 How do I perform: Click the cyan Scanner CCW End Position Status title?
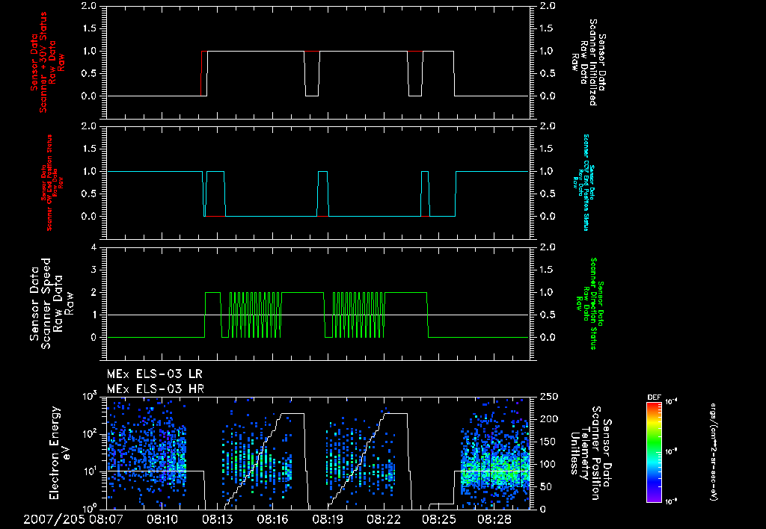583,182
